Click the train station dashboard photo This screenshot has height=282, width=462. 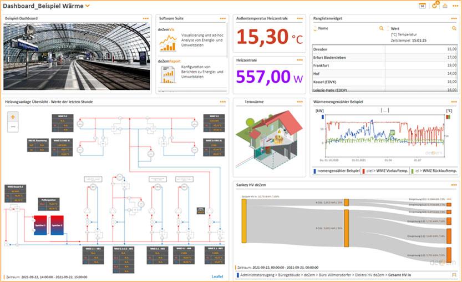pyautogui.click(x=77, y=57)
